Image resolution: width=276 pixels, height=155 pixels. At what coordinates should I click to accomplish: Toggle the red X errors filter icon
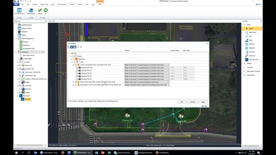click(x=72, y=47)
